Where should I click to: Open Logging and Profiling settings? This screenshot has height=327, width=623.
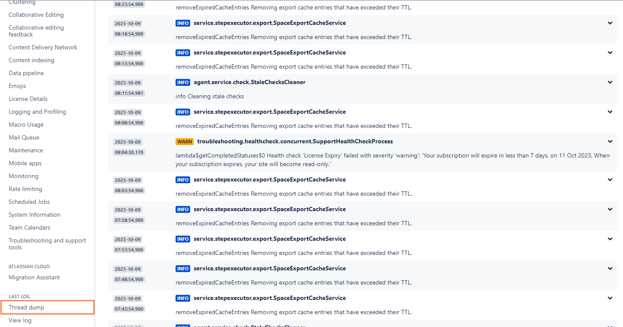37,112
